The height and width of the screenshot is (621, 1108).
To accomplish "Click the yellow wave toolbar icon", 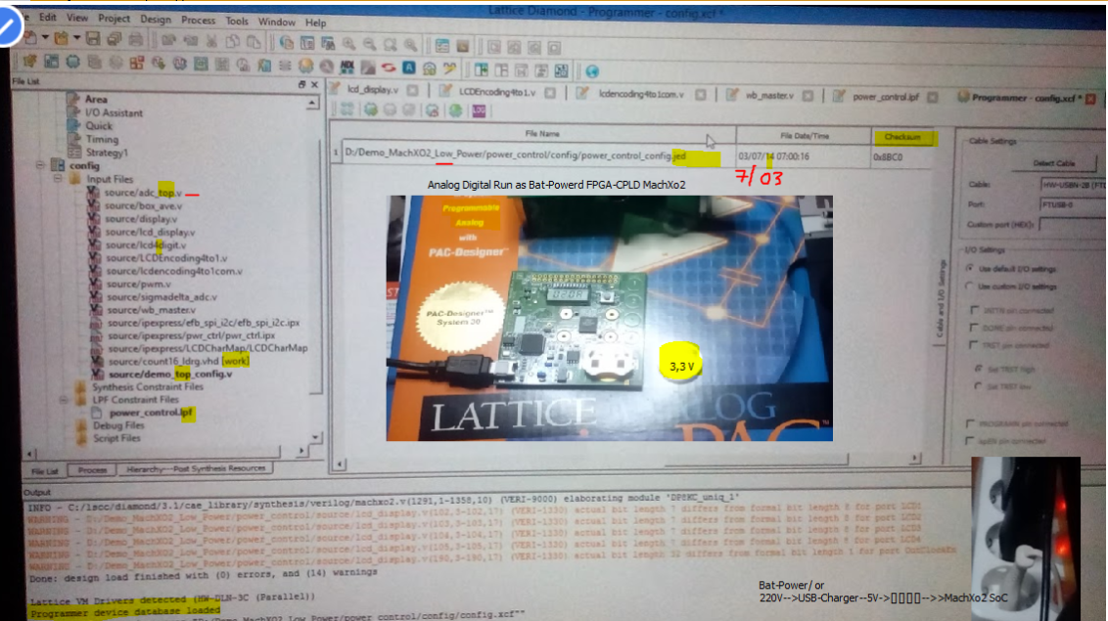I will [449, 68].
